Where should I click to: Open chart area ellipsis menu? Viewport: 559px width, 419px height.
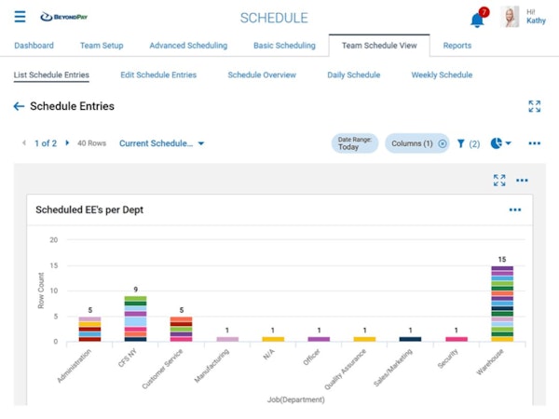(x=522, y=180)
